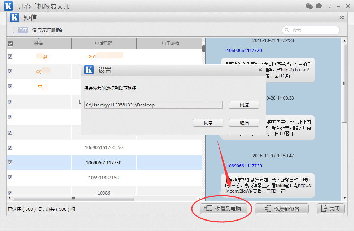354x231 pixels.
Task: Click the 天海邮轮日韩三地 message bubble
Action: pyautogui.click(x=268, y=186)
